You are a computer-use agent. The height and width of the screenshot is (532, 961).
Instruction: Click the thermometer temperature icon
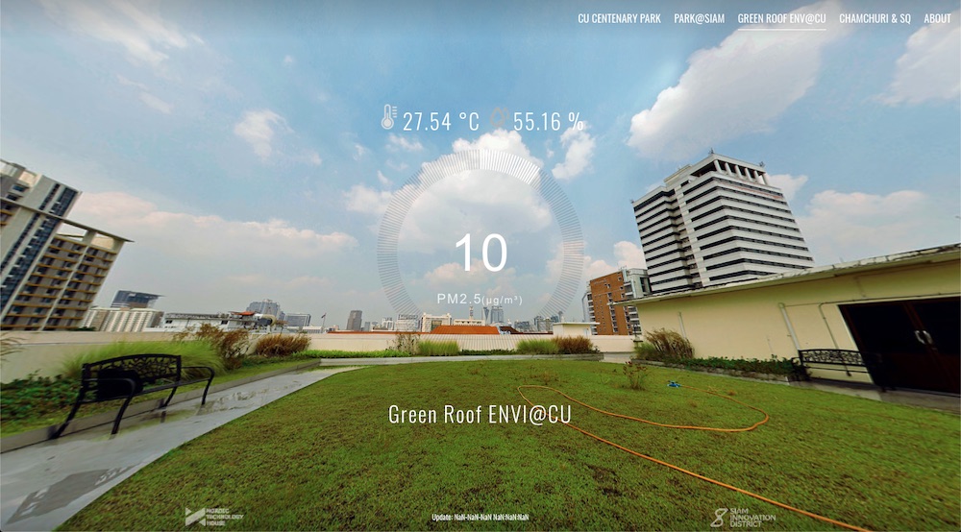pyautogui.click(x=387, y=118)
